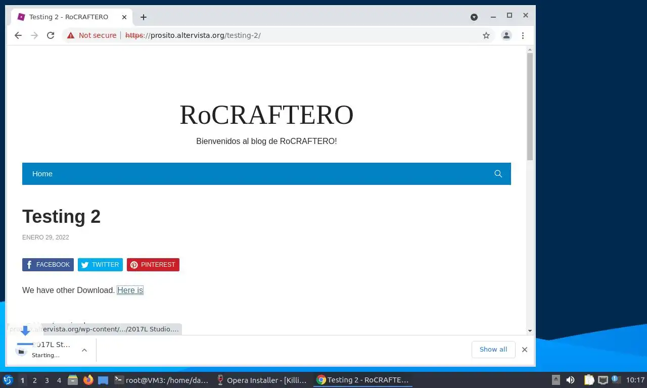Screen dimensions: 647x388
Task: Click the blog tagline Bienvenidos text
Action: click(x=266, y=141)
